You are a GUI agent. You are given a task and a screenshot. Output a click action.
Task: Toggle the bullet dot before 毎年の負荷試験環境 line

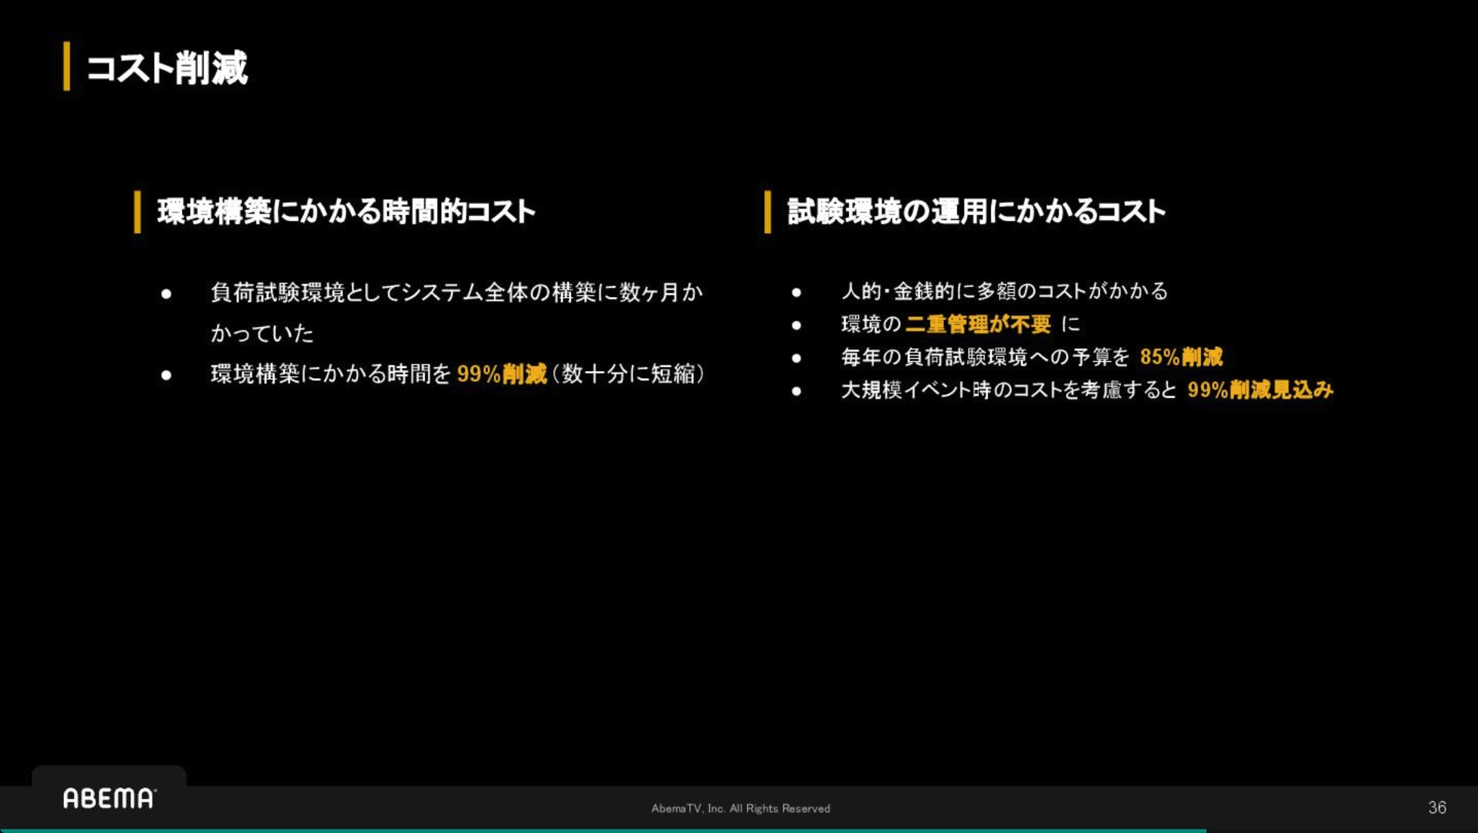[x=796, y=358]
